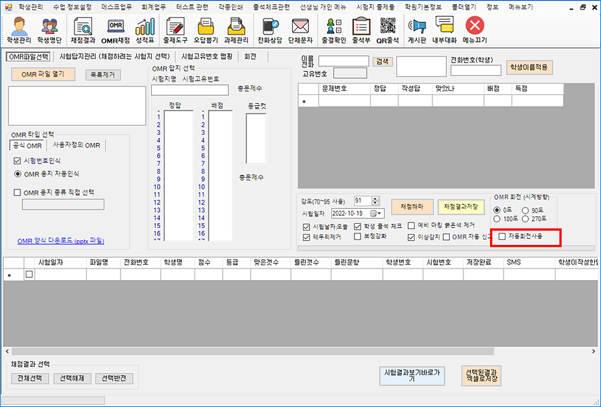Open 과제관리 toolbar icon
The width and height of the screenshot is (601, 407).
click(236, 30)
